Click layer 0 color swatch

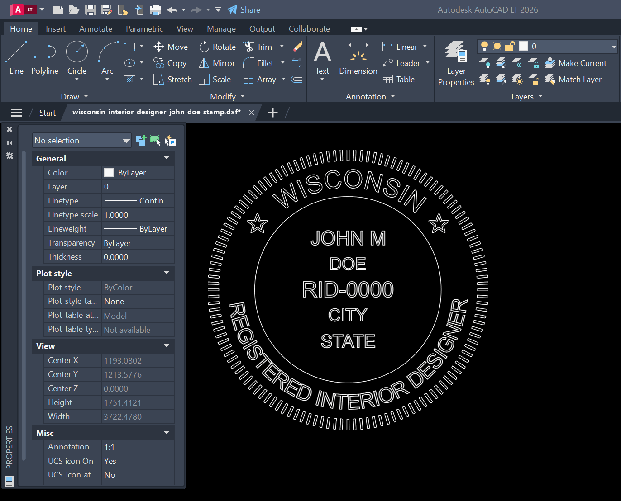(x=523, y=46)
